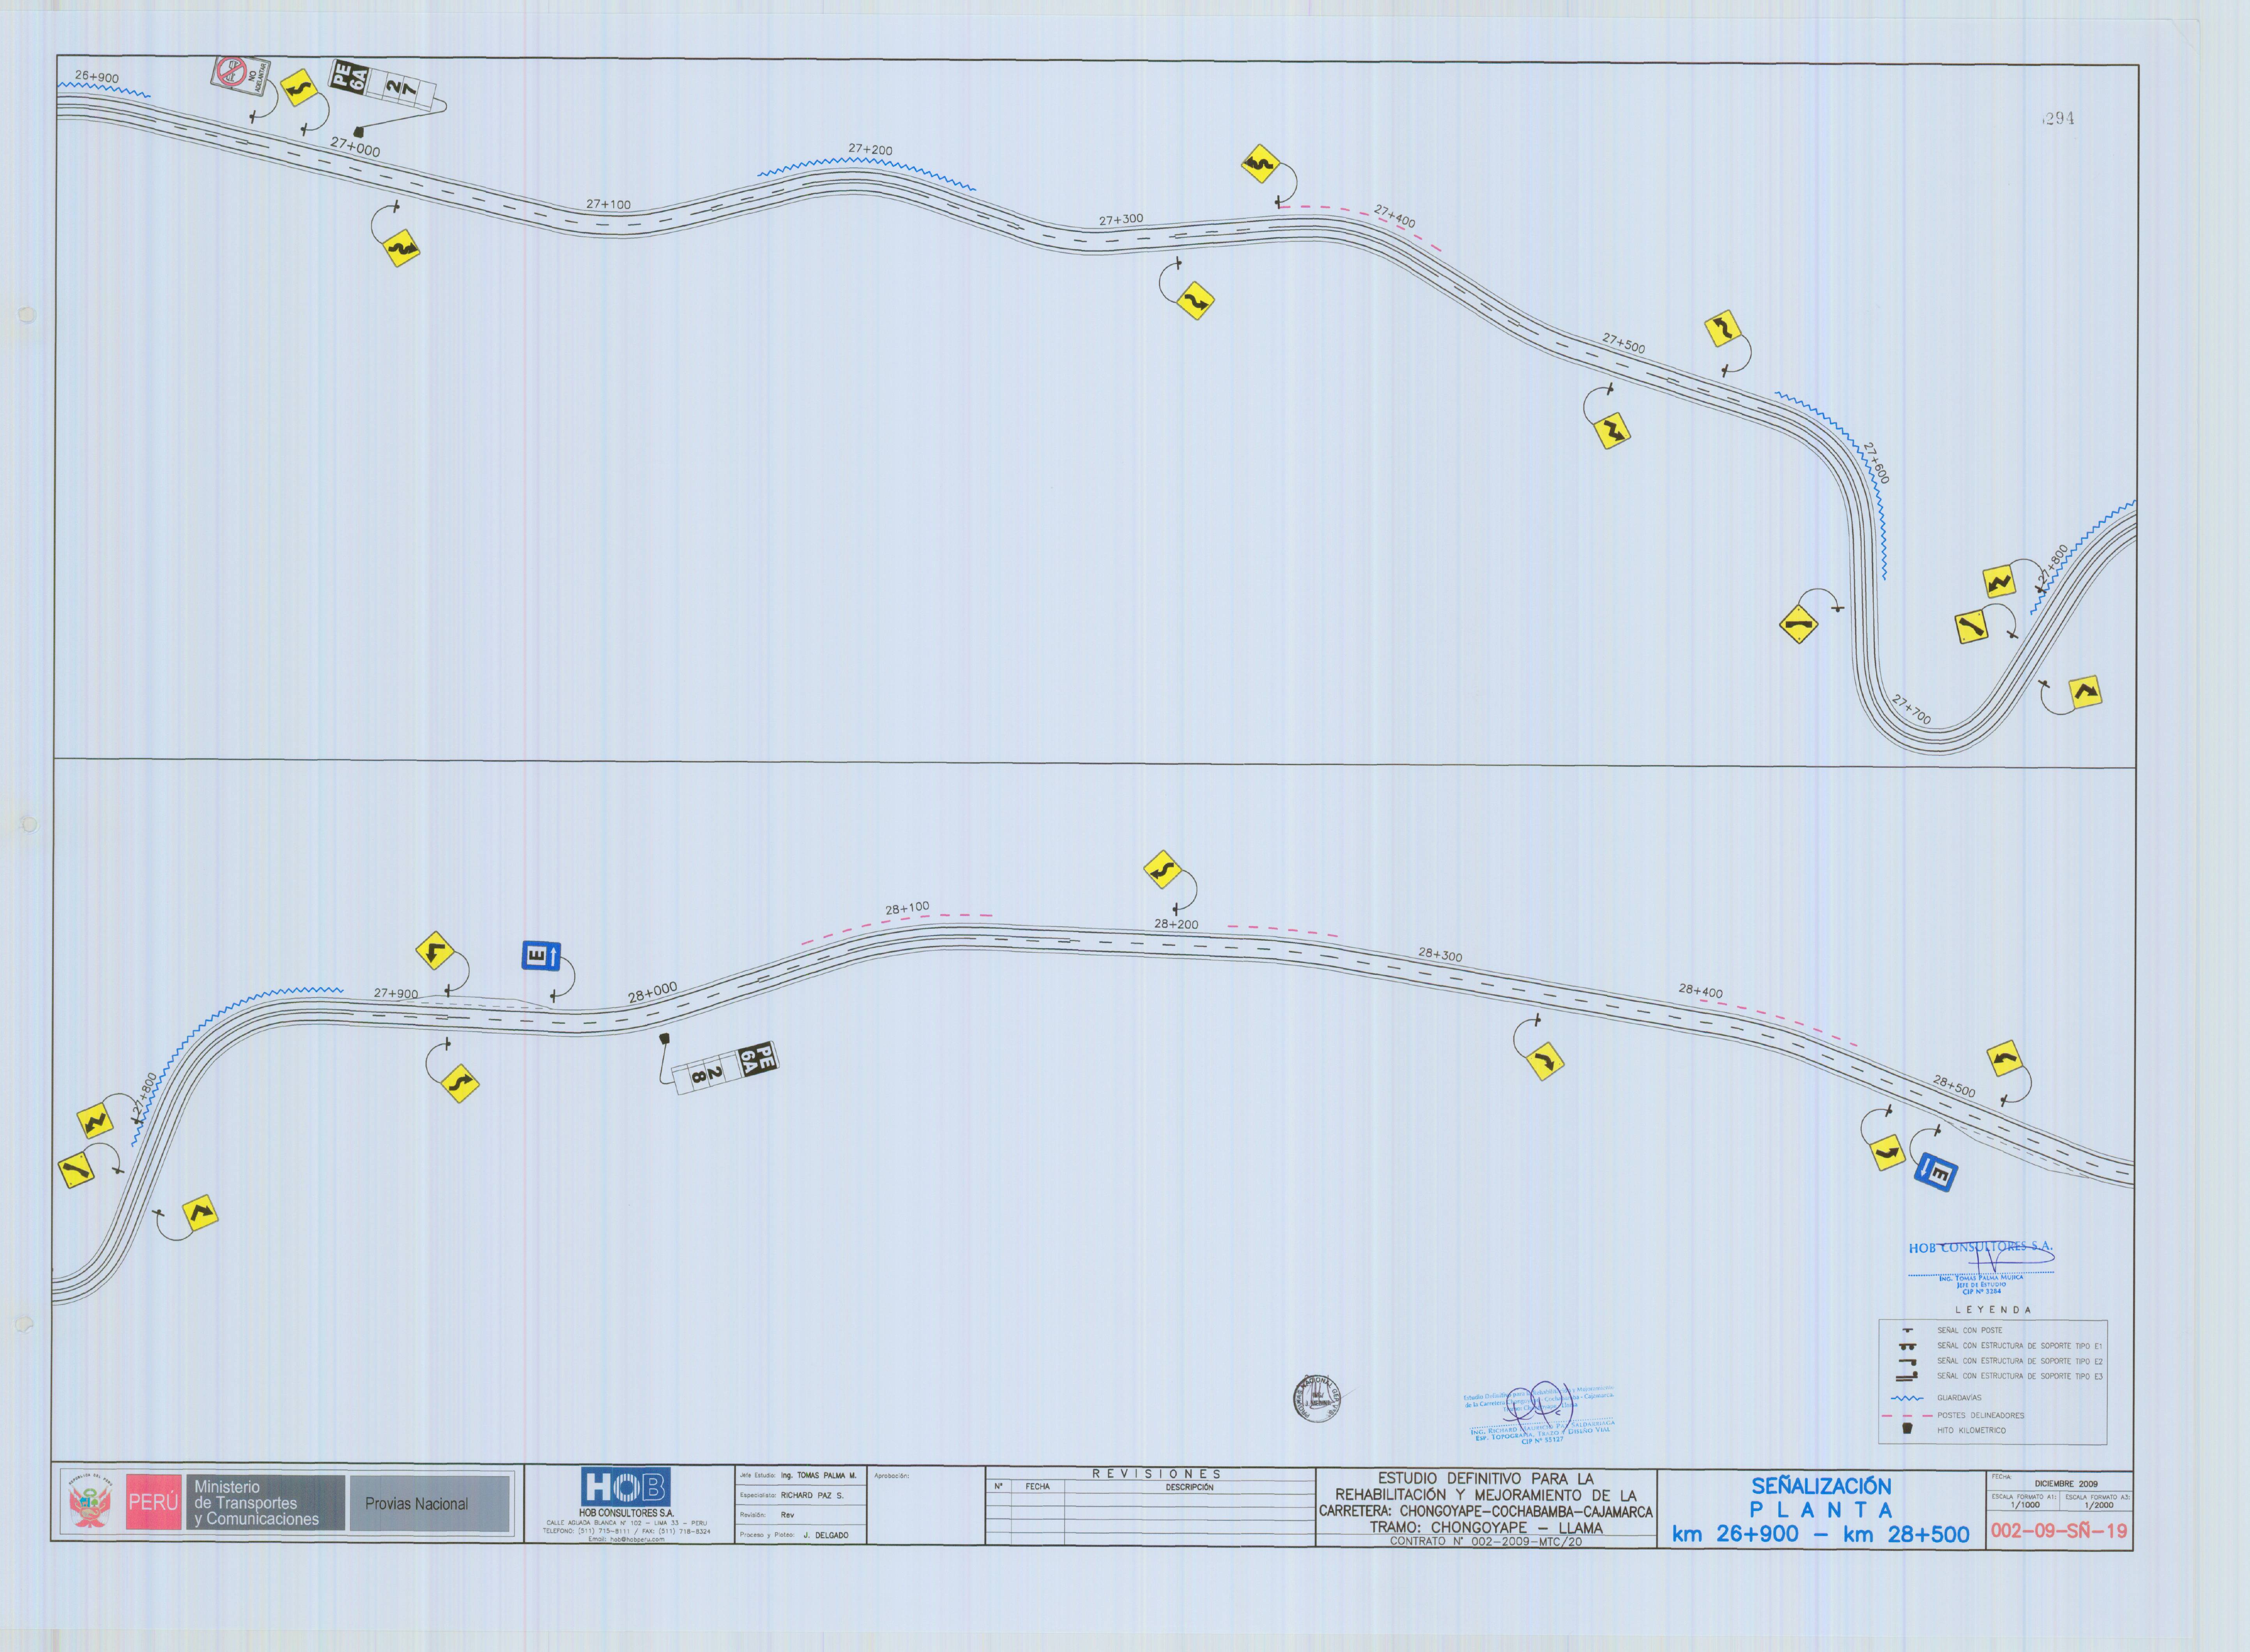Viewport: 2250px width, 1652px height.
Task: Click legend entry for SOPORTE TIPO E3
Action: (x=2020, y=1377)
